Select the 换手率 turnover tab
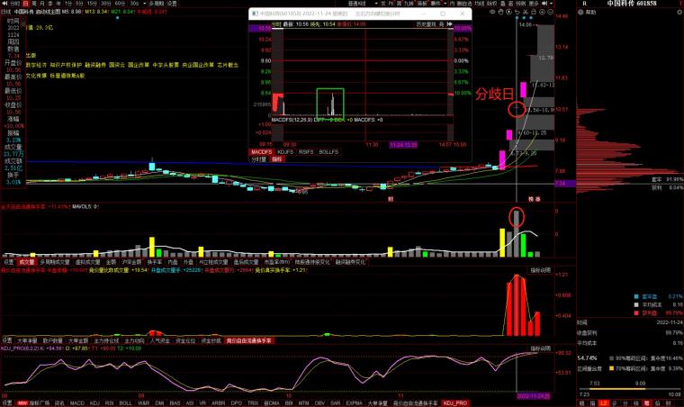 coord(155,262)
